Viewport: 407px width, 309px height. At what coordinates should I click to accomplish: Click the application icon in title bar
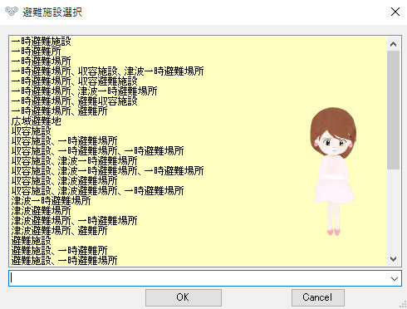pyautogui.click(x=12, y=12)
